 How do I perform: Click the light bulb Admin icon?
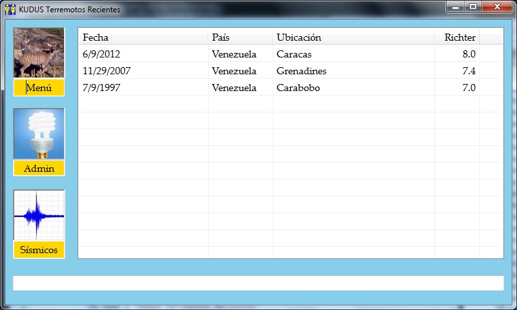[39, 134]
